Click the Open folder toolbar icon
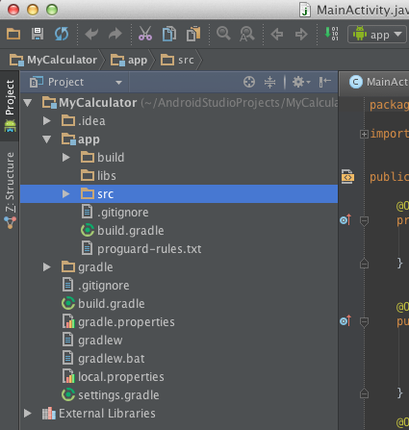This screenshot has width=409, height=430. pos(13,34)
